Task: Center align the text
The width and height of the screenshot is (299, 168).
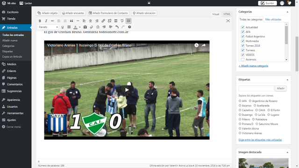Action: click(x=90, y=21)
